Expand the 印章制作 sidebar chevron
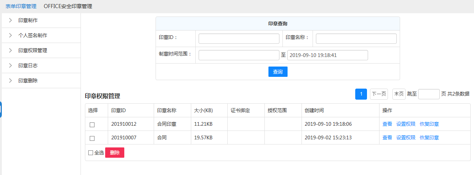The height and width of the screenshot is (175, 474). 11,20
